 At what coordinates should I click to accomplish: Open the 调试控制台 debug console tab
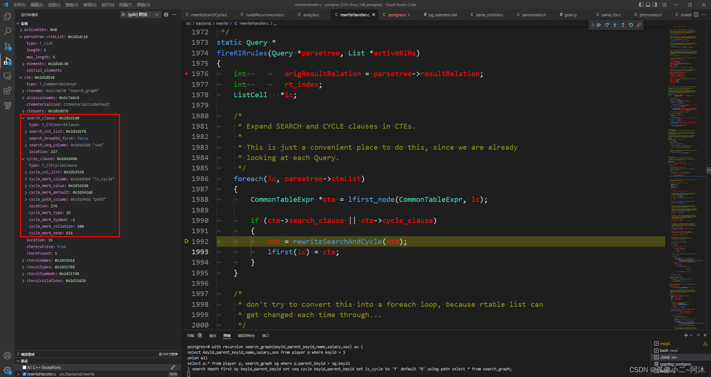[246, 336]
